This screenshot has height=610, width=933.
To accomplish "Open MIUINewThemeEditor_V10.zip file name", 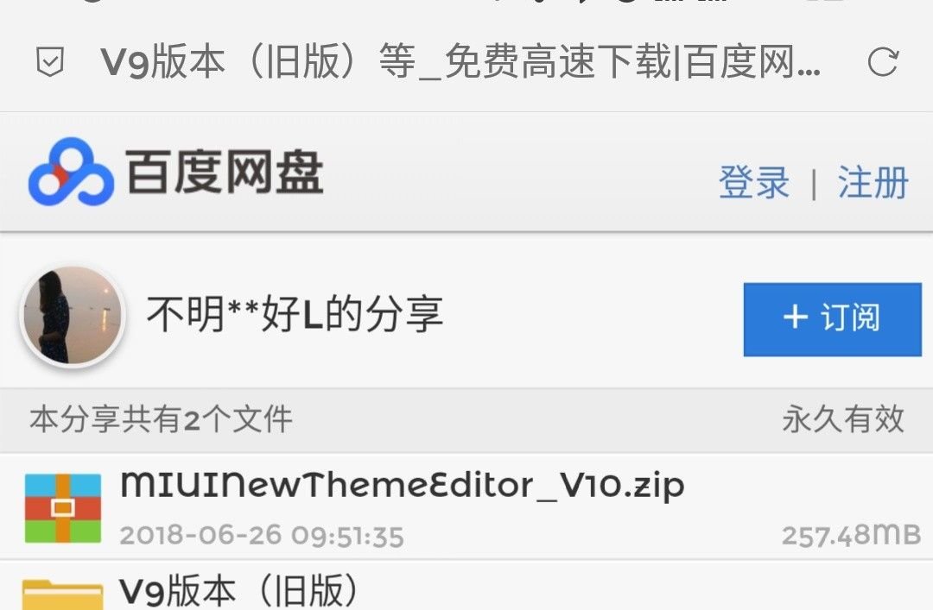I will tap(403, 487).
